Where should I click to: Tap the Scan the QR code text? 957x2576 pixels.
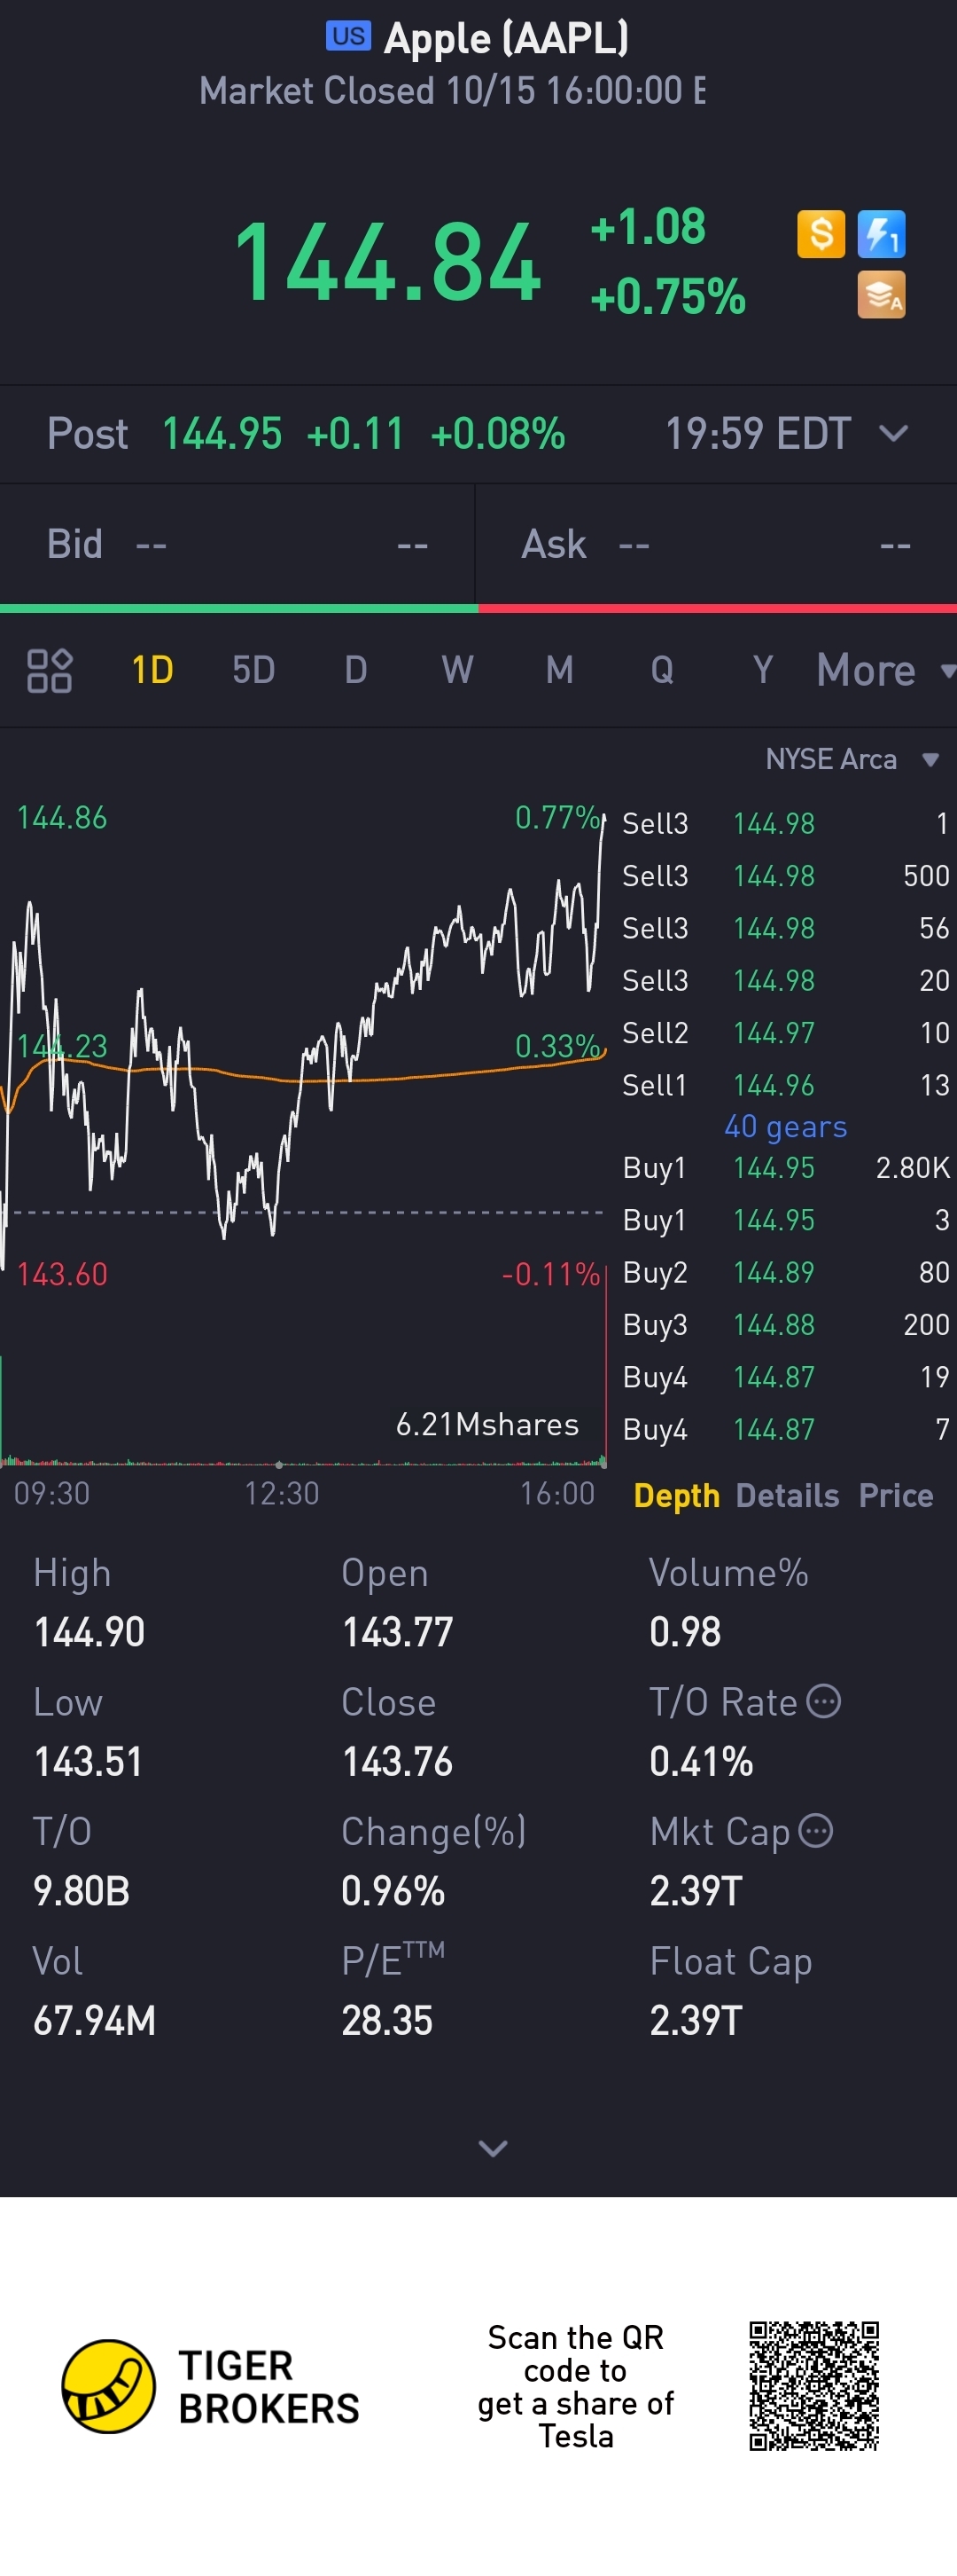point(575,2386)
